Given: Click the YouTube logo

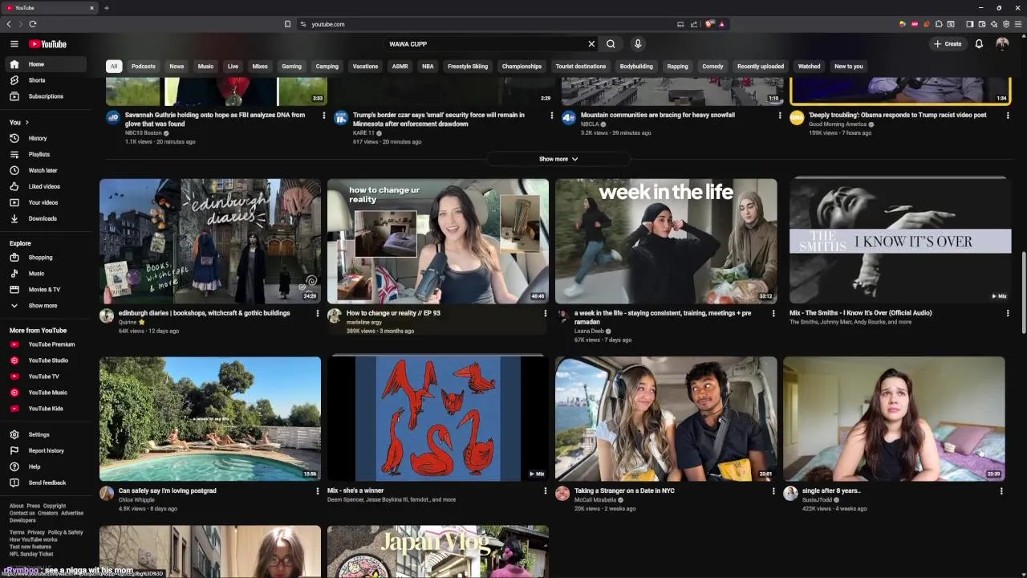Looking at the screenshot, I should click(x=48, y=44).
